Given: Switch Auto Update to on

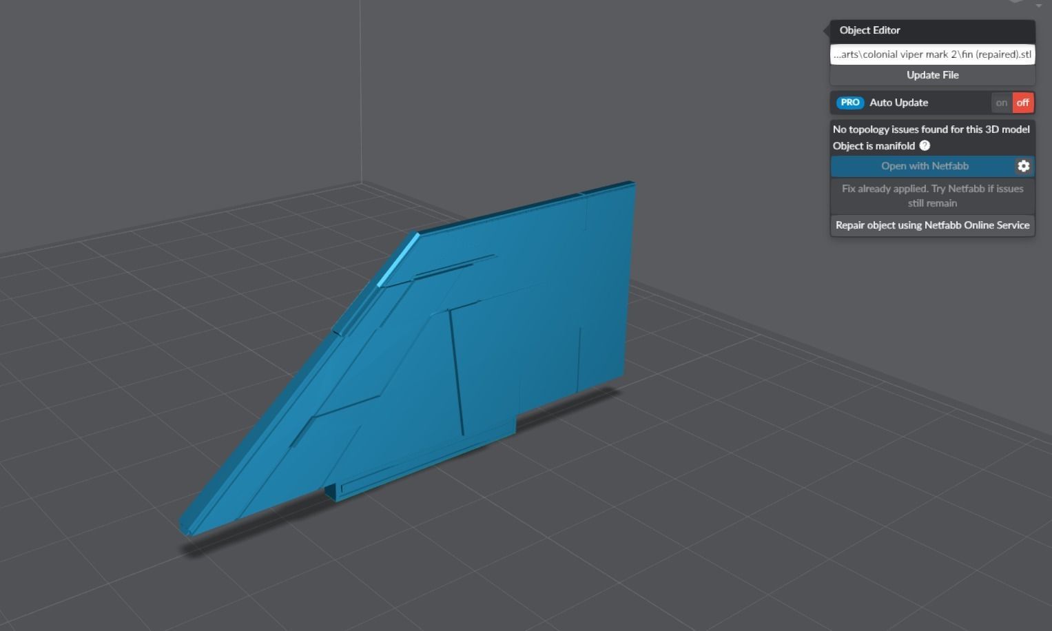Looking at the screenshot, I should [1002, 103].
